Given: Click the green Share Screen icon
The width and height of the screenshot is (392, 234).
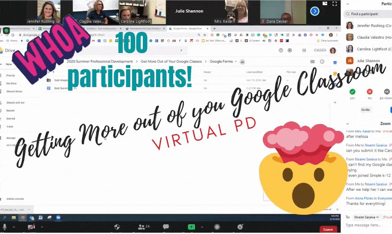Looking at the screenshot, I should click(191, 227).
